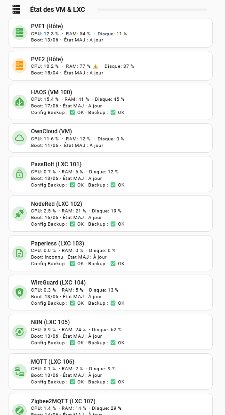Click the progress bar next to the title
Screen dimensions: 225x415
(153, 9)
